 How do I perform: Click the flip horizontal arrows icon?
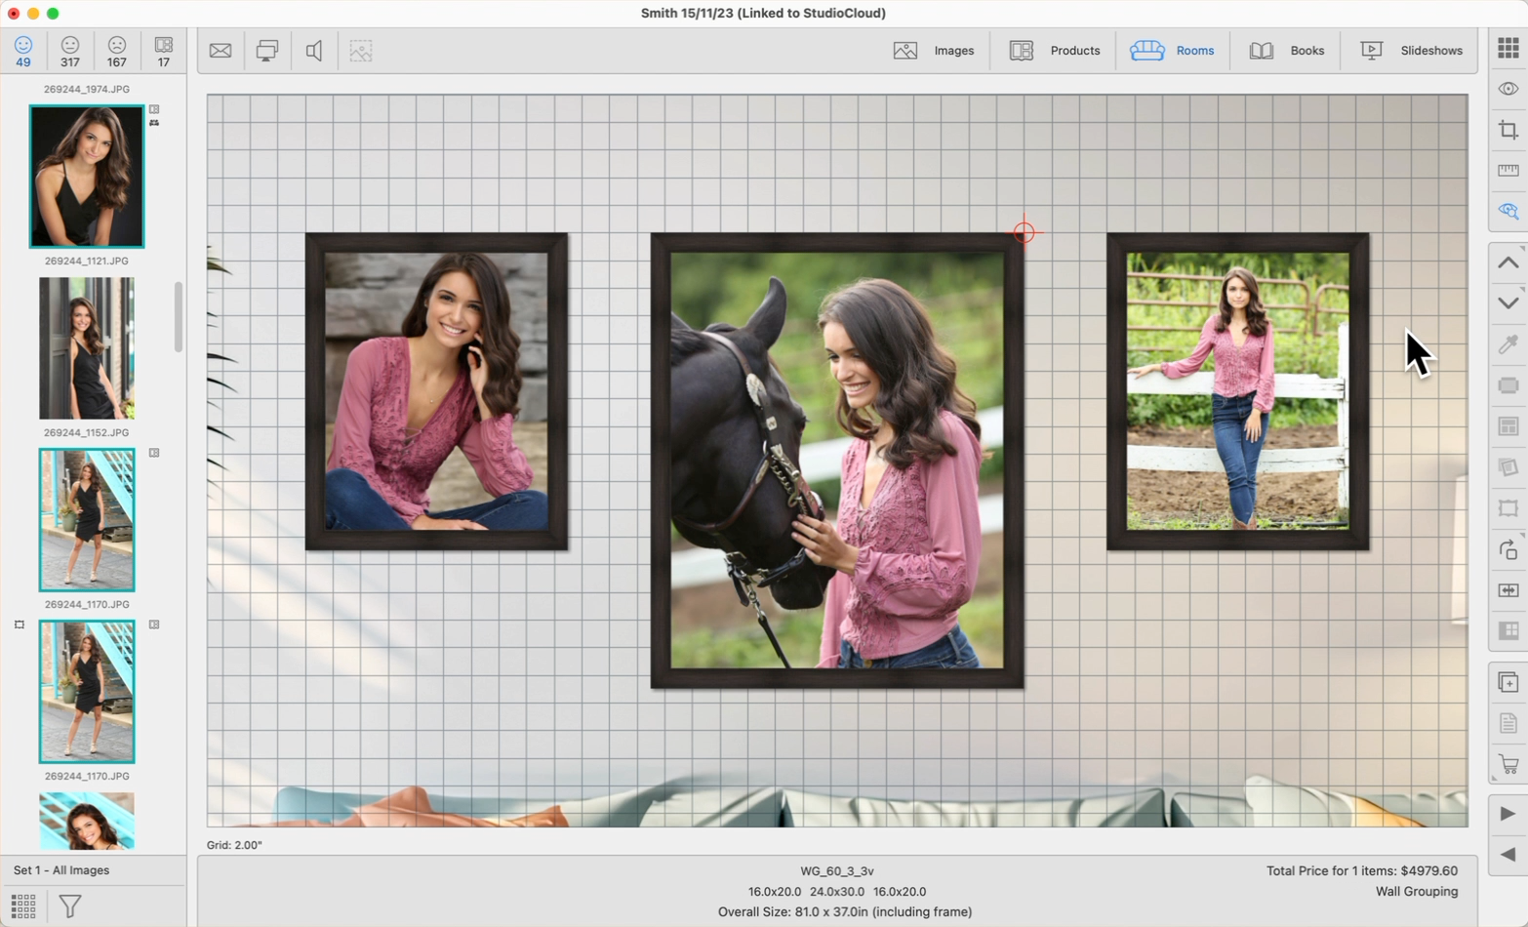(x=1508, y=590)
